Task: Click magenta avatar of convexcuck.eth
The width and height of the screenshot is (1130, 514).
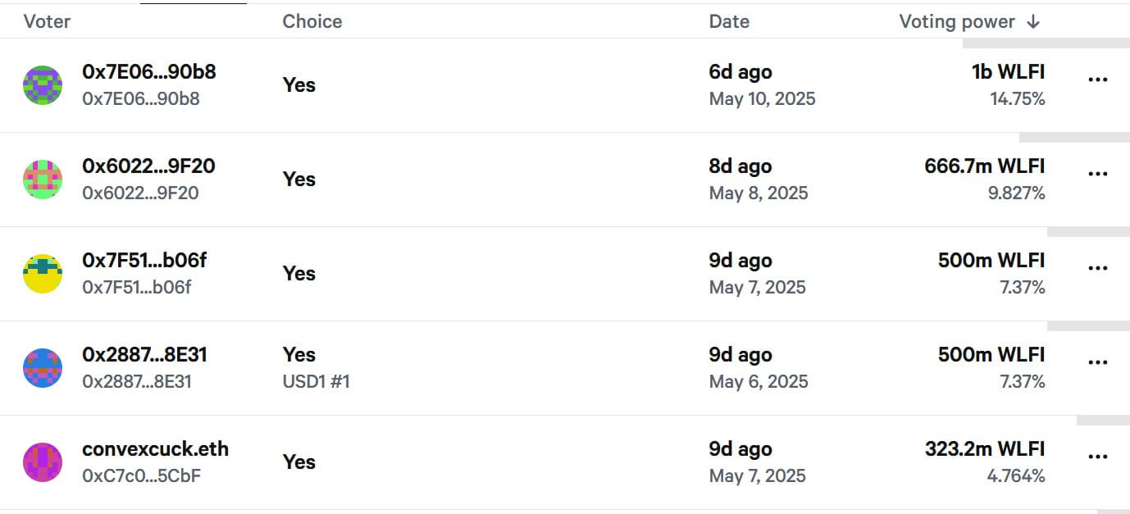Action: click(43, 462)
